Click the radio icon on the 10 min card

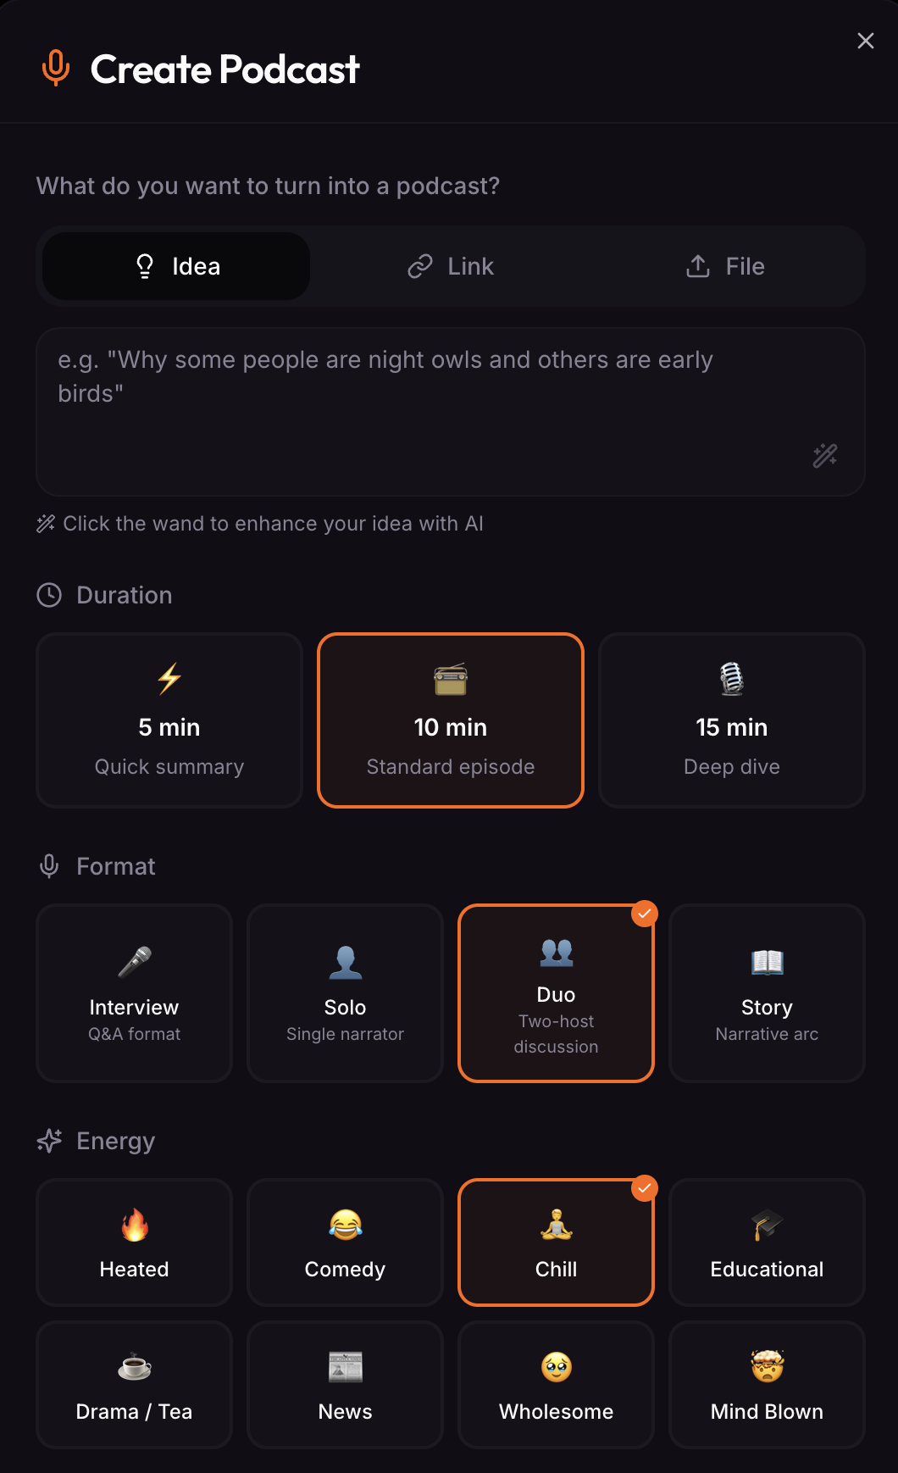pyautogui.click(x=450, y=678)
